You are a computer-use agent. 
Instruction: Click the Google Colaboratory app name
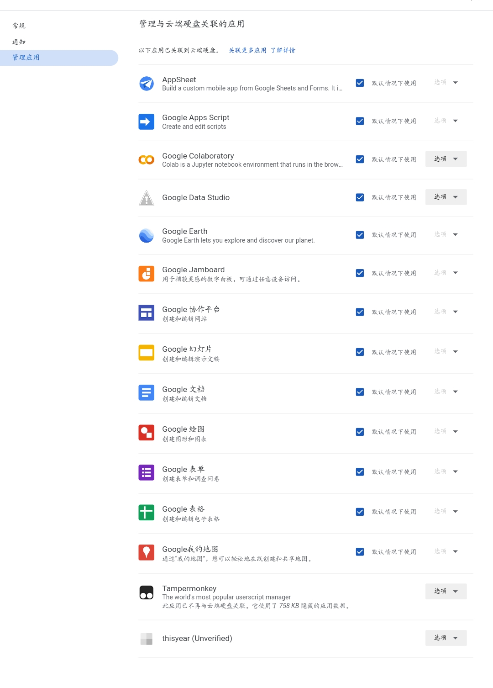198,156
